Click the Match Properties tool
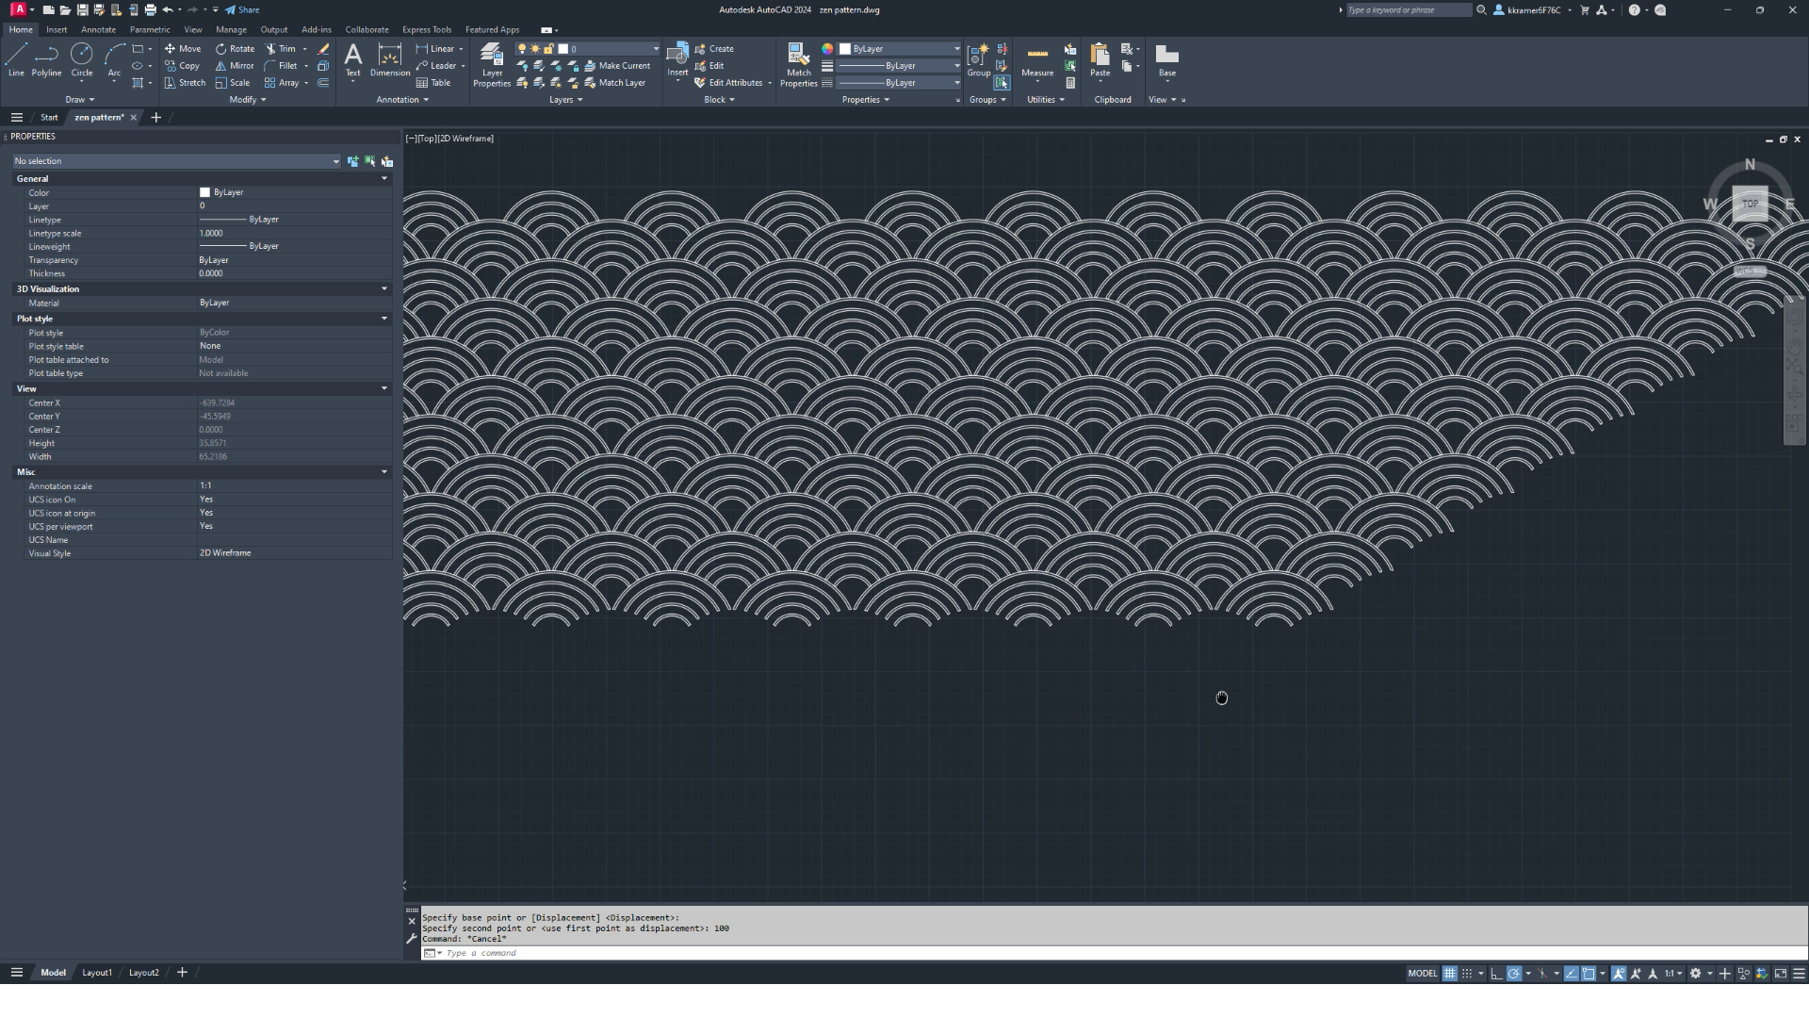 click(x=799, y=65)
